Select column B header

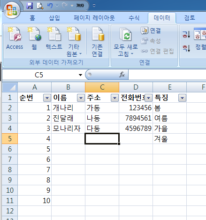pyautogui.click(x=69, y=87)
